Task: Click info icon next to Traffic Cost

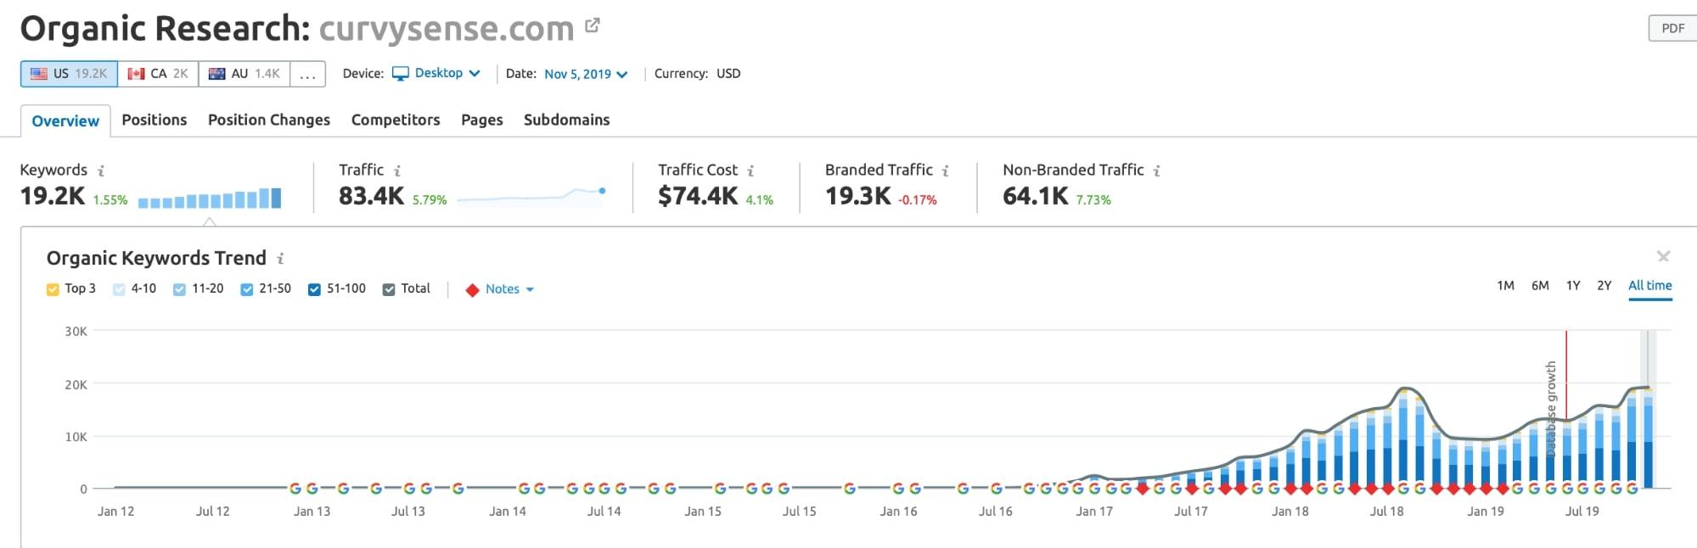Action: coord(750,171)
